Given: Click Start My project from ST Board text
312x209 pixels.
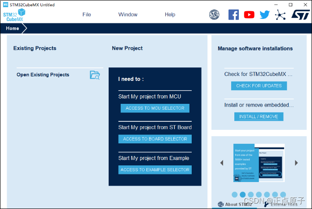Looking at the screenshot, I should [x=155, y=127].
